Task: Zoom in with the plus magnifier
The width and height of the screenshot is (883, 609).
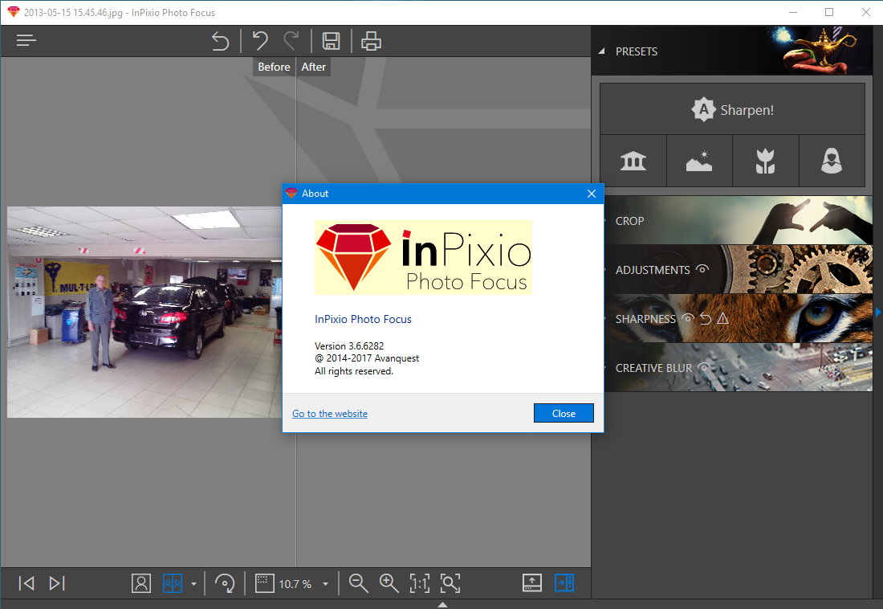Action: pos(389,583)
